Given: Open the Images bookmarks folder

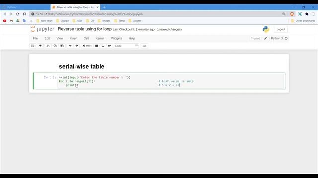Looking at the screenshot, I should pyautogui.click(x=104, y=21).
